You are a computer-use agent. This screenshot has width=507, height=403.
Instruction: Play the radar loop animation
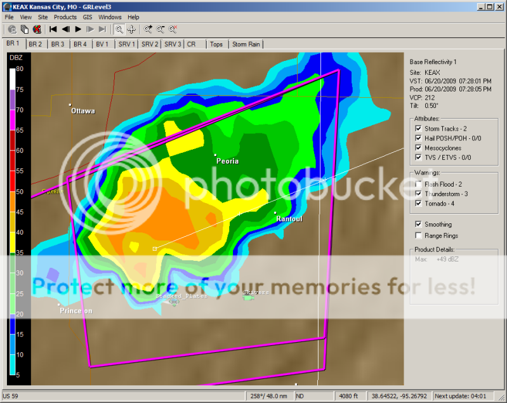point(78,29)
